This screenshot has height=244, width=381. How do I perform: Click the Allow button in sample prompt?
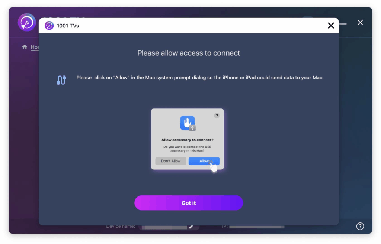204,161
